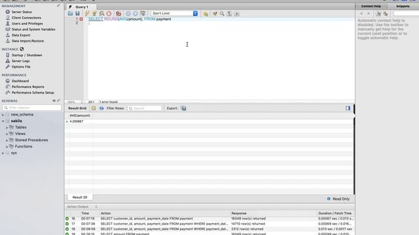Expand the Stored Procedures node
Viewport: 419px width, 235px height.
point(7,140)
